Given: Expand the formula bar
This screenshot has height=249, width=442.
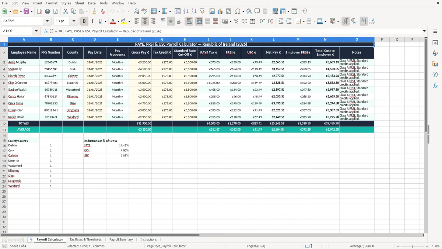Looking at the screenshot, I should 424,31.
